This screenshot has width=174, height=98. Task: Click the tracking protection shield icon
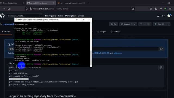click(x=27, y=9)
